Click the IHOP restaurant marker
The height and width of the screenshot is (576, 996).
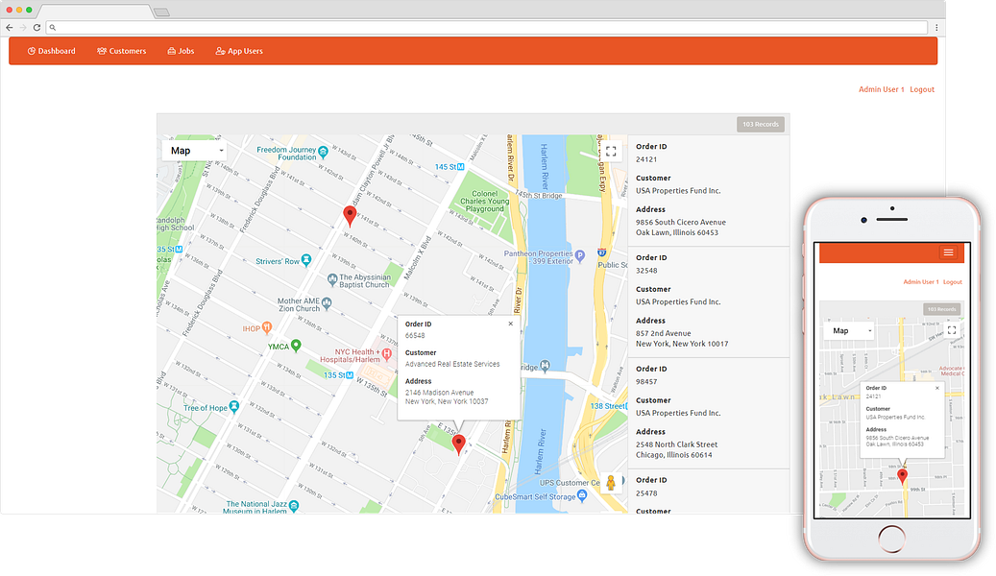(267, 327)
